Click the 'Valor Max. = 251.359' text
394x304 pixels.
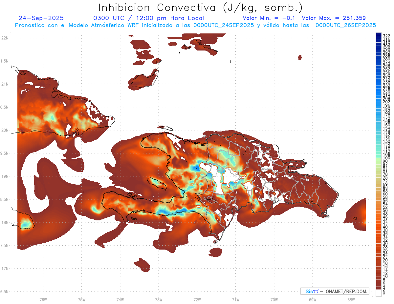[334, 18]
